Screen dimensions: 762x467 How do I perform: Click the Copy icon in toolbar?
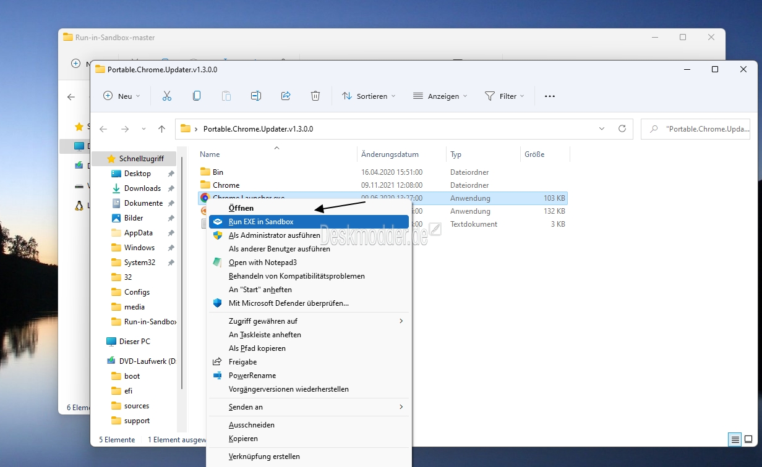(x=197, y=96)
